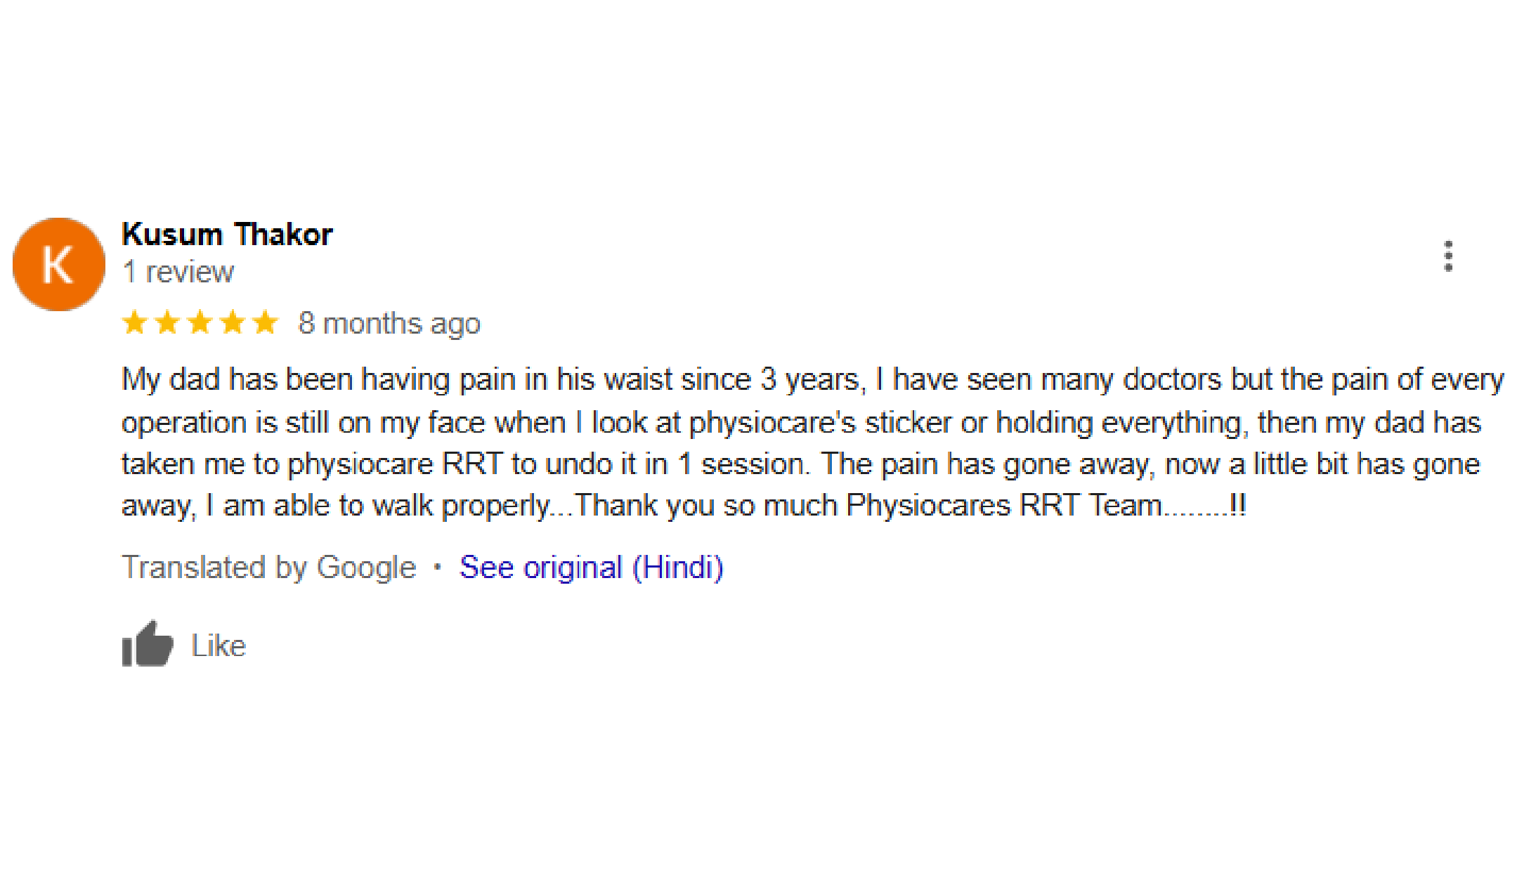Toggle back to the translated review text

pos(590,566)
